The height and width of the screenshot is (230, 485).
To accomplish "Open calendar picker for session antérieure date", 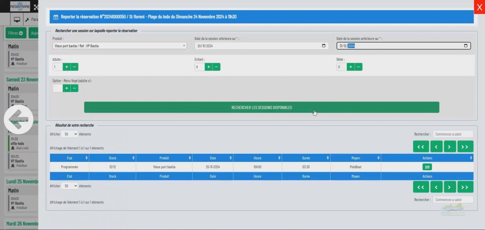I will click(x=466, y=46).
